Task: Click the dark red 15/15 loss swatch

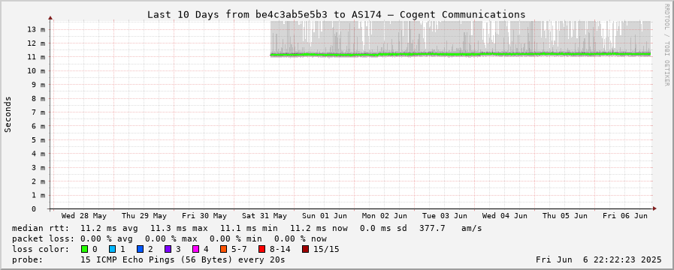Action: [305, 249]
